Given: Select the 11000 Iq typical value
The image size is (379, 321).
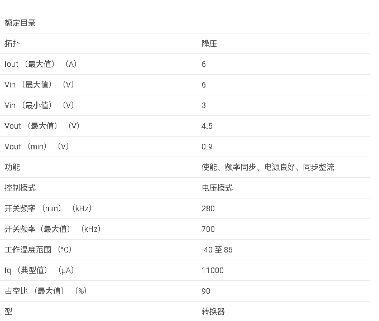Looking at the screenshot, I should pos(213,270).
